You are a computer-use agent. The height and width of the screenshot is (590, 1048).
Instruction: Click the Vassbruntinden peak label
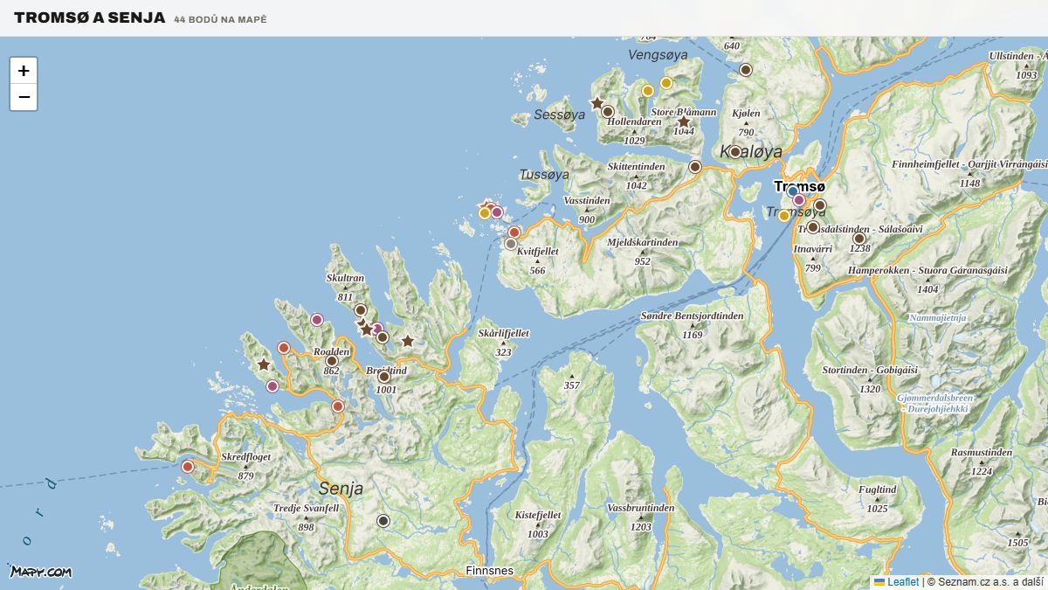641,508
